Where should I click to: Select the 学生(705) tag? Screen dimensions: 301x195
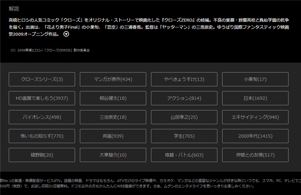pyautogui.click(x=184, y=136)
